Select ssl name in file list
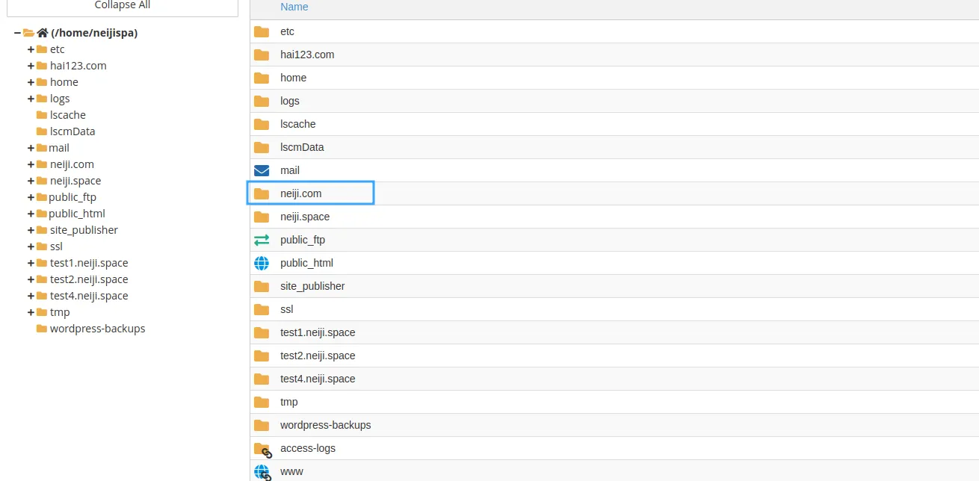The width and height of the screenshot is (979, 481). click(x=287, y=309)
